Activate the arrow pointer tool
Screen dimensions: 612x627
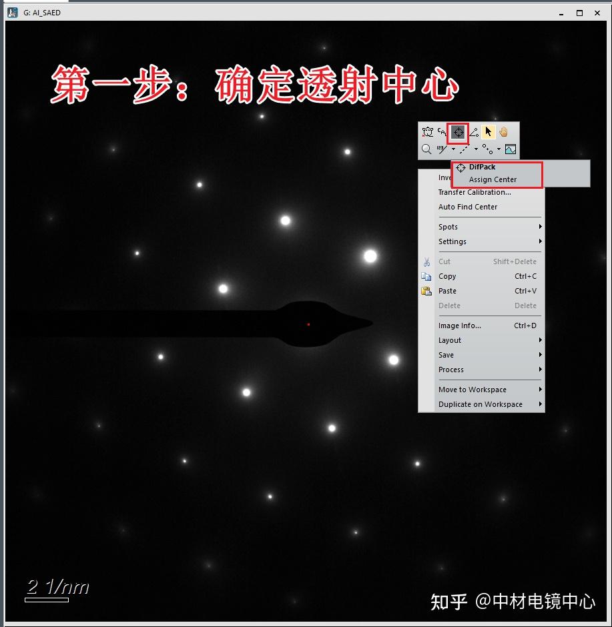(488, 131)
